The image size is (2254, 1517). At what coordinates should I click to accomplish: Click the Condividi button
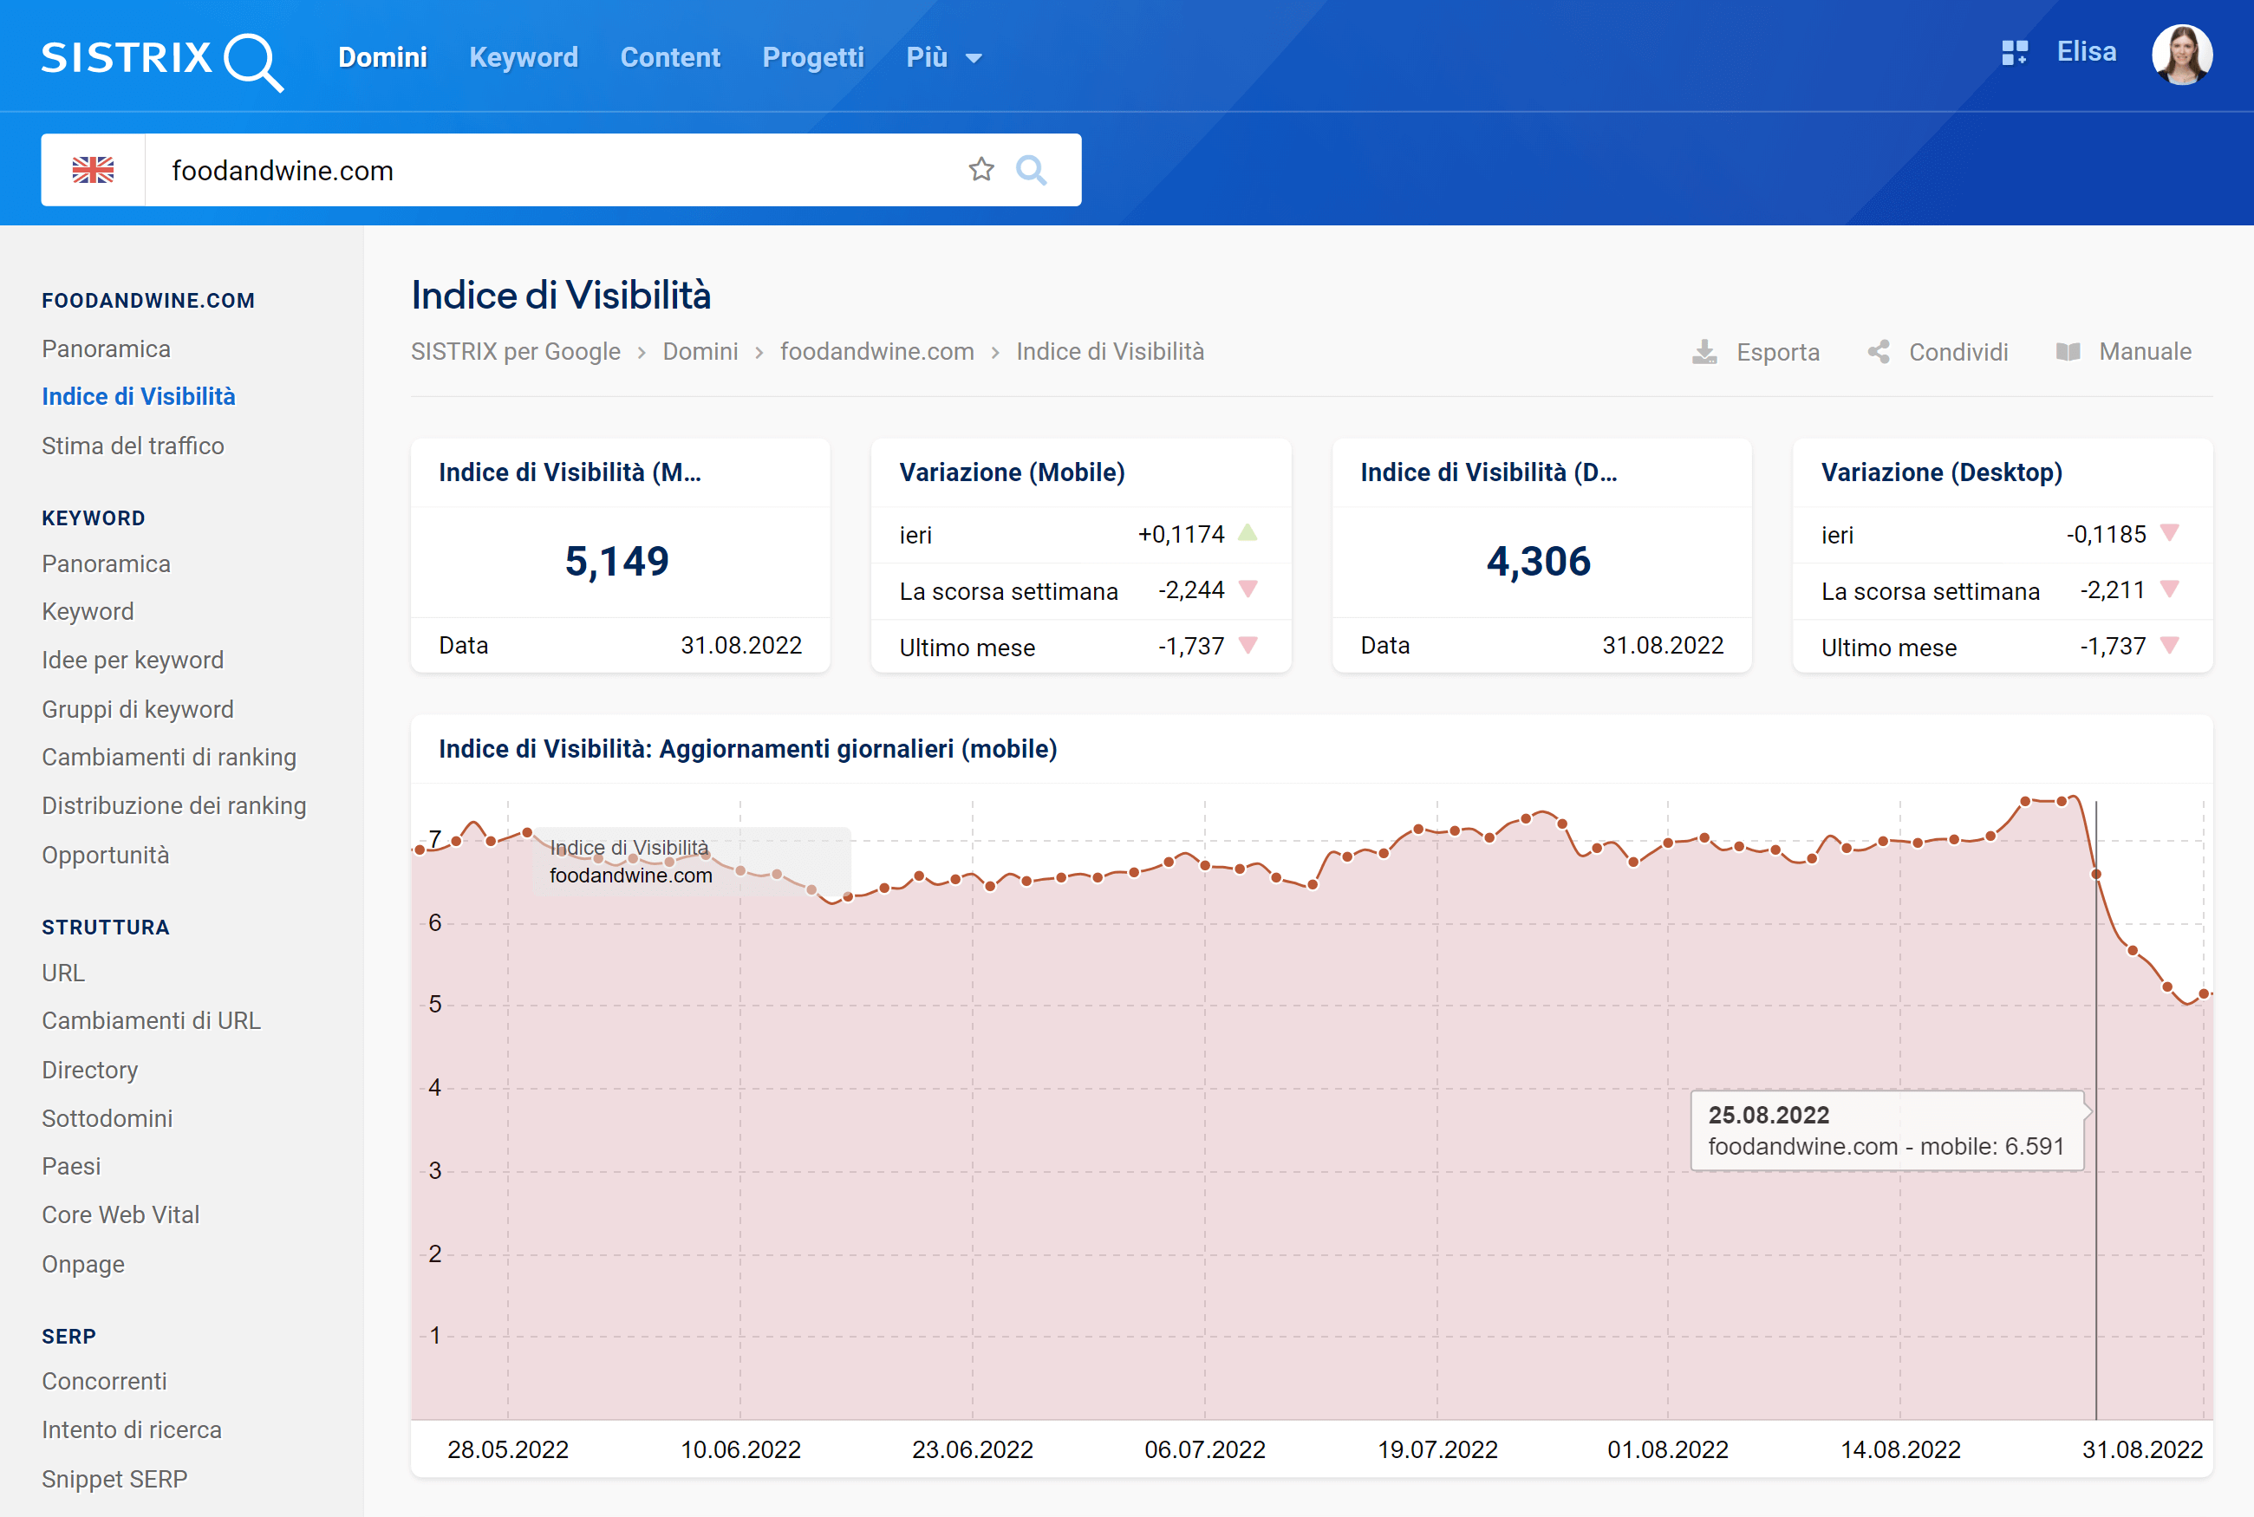click(x=1938, y=352)
